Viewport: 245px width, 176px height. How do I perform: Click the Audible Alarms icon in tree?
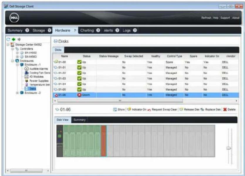(27, 69)
